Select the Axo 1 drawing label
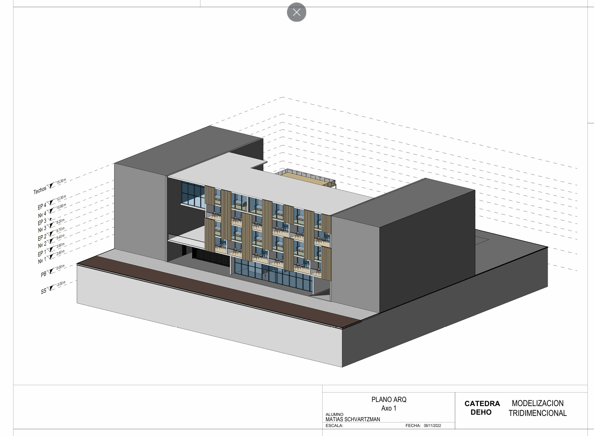This screenshot has height=436, width=594. tap(389, 408)
